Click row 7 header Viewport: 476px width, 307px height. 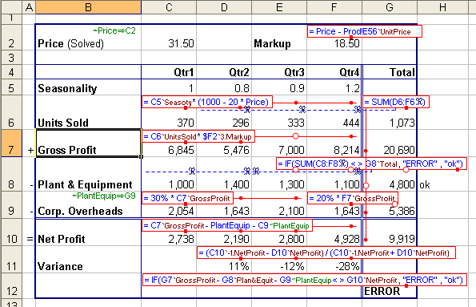pyautogui.click(x=11, y=143)
